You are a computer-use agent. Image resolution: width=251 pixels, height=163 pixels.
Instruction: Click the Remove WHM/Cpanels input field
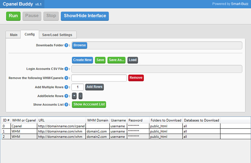pyautogui.click(x=99, y=78)
